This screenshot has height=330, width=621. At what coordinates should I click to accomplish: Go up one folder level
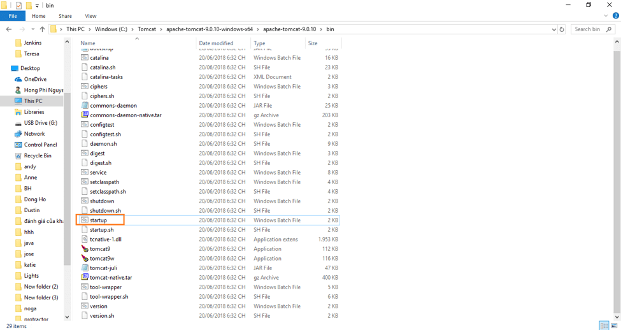42,29
